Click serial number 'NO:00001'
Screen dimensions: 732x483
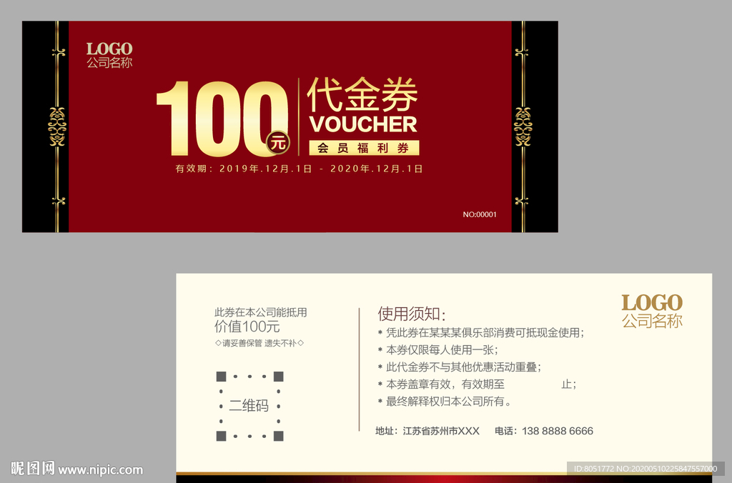[480, 214]
